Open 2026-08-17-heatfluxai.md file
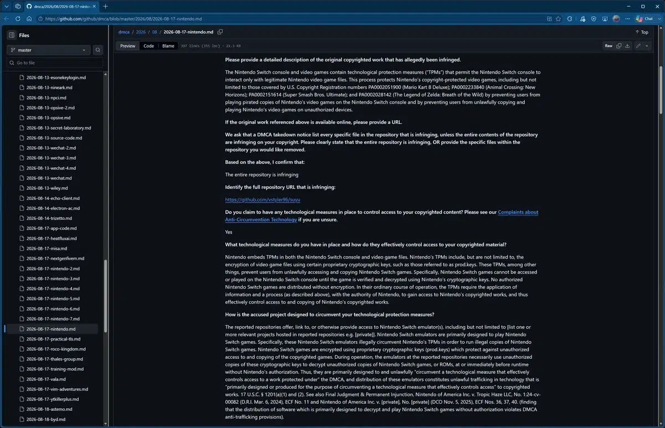 53,238
